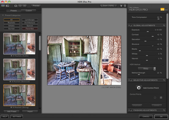This screenshot has height=120, width=169.
Task: Click the Method Strength slider
Action: click(x=147, y=75)
